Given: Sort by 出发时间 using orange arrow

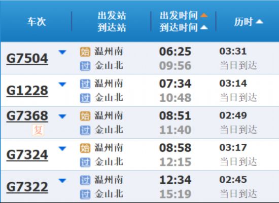Looking at the screenshot, I should [204, 15].
